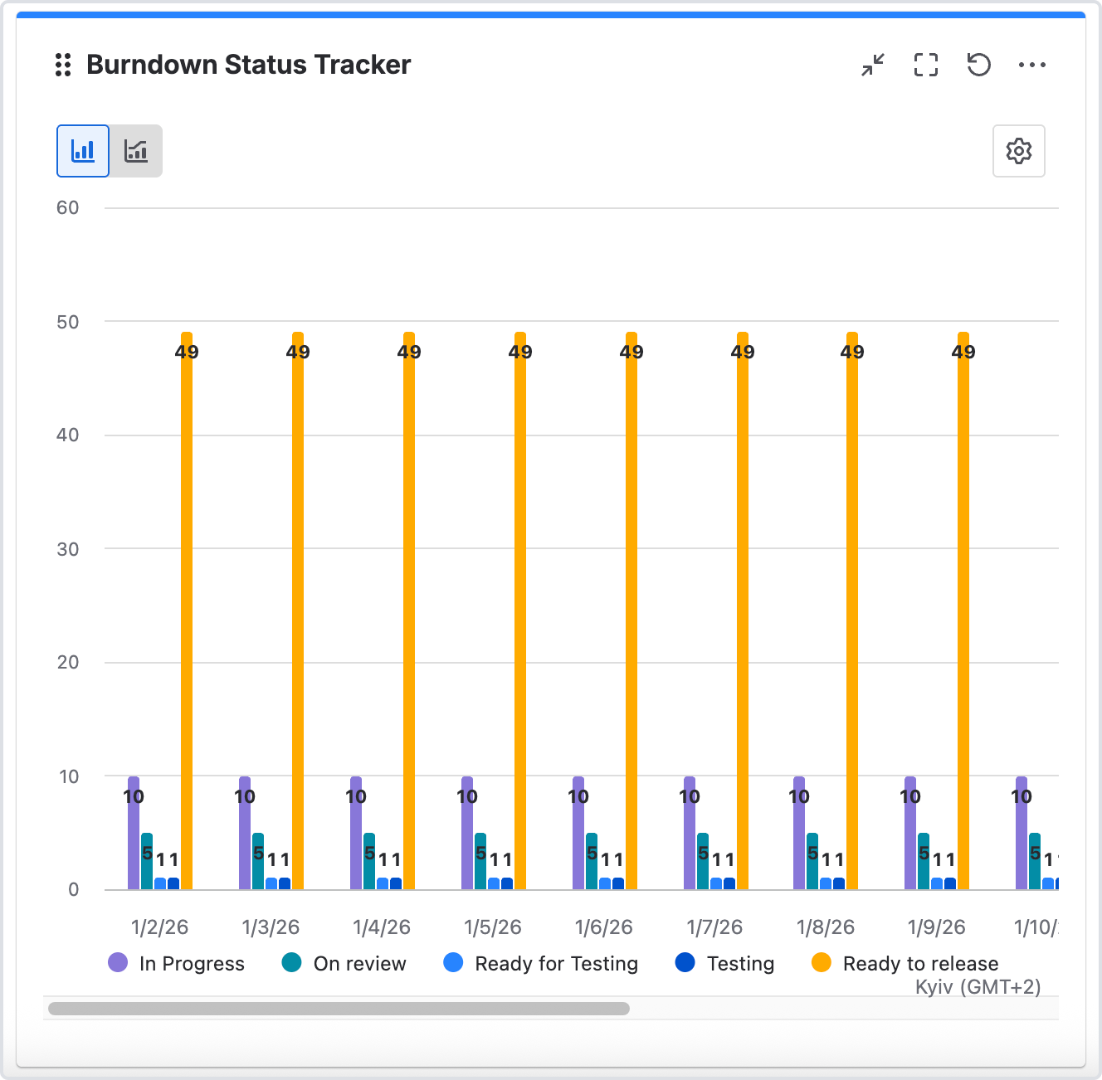Image resolution: width=1102 pixels, height=1080 pixels.
Task: Open chart settings gear
Action: pyautogui.click(x=1018, y=151)
